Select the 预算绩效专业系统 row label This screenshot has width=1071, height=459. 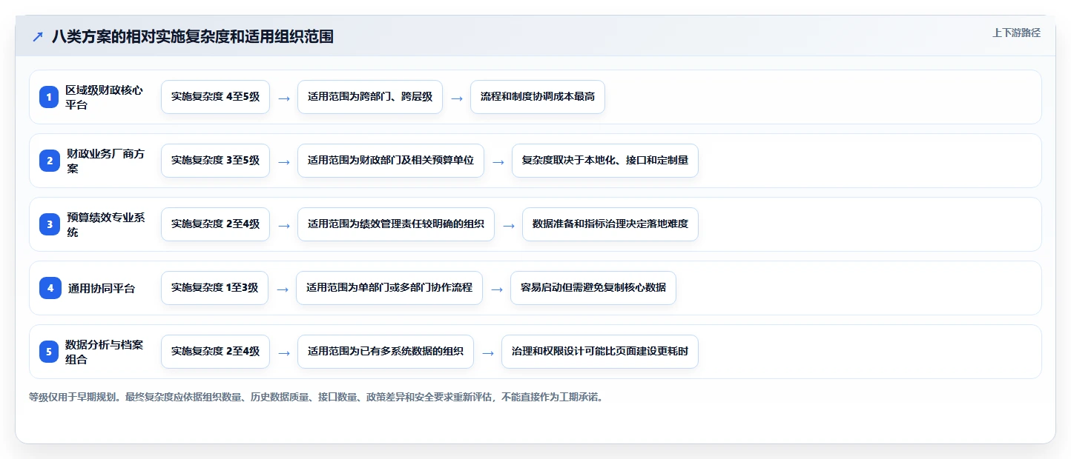[x=105, y=224]
